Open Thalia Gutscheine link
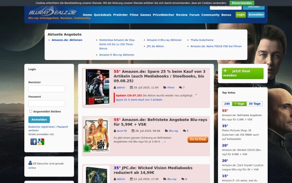 pyautogui.click(x=202, y=40)
